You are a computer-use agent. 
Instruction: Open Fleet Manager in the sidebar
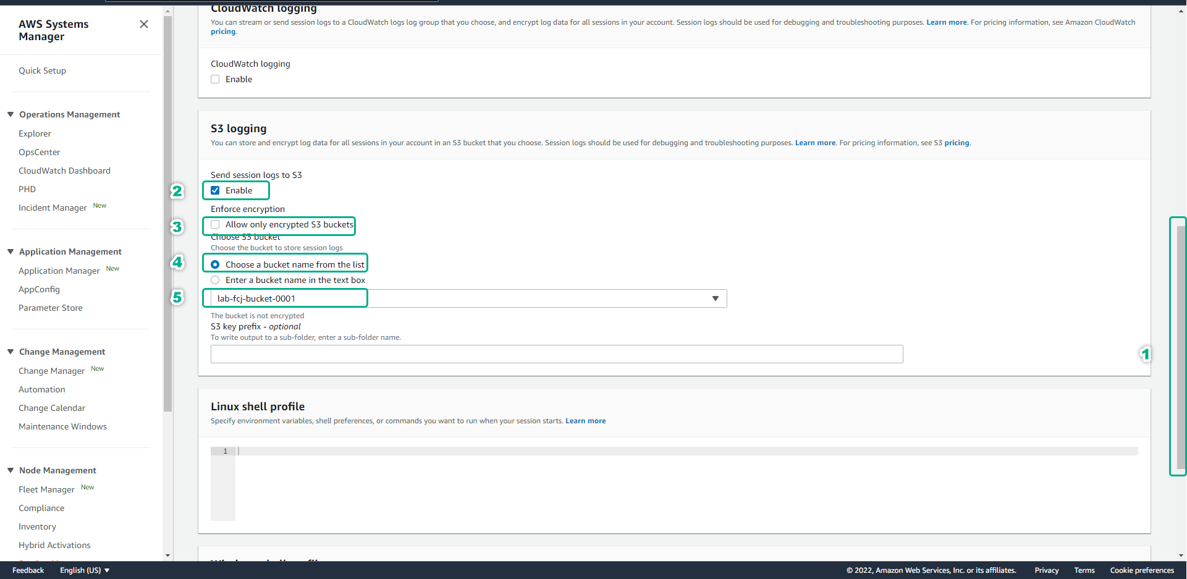tap(46, 489)
